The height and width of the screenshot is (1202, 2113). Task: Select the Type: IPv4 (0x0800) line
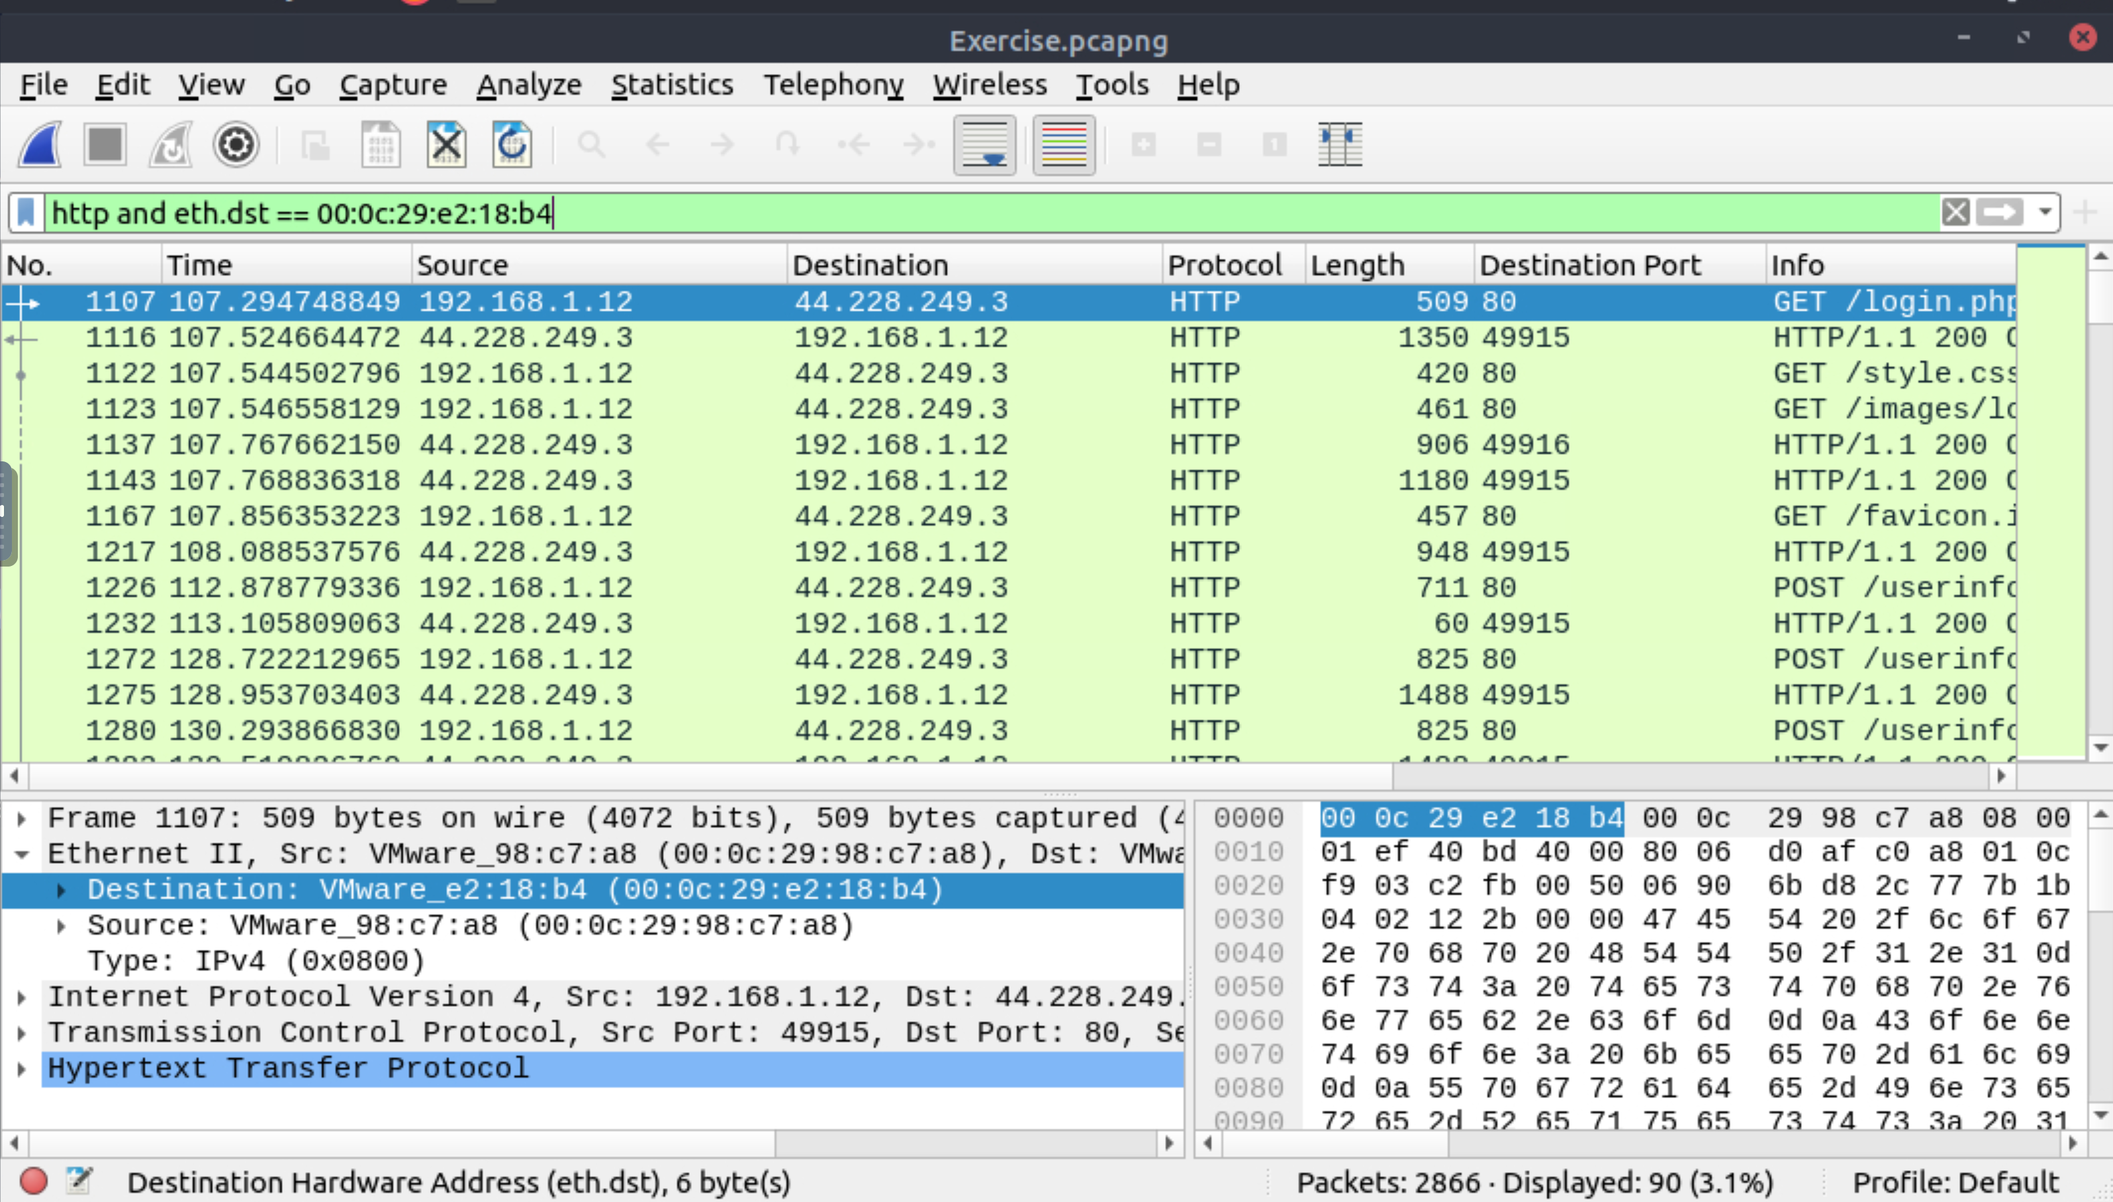tap(257, 961)
